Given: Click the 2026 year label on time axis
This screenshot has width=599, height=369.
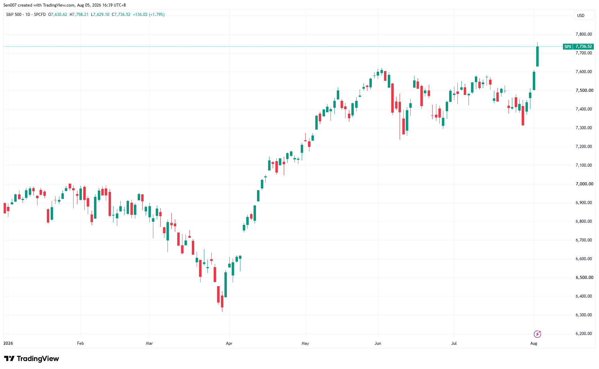Looking at the screenshot, I should [x=8, y=343].
